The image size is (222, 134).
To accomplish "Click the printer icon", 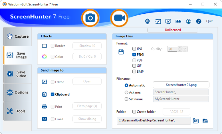I will click(44, 107).
